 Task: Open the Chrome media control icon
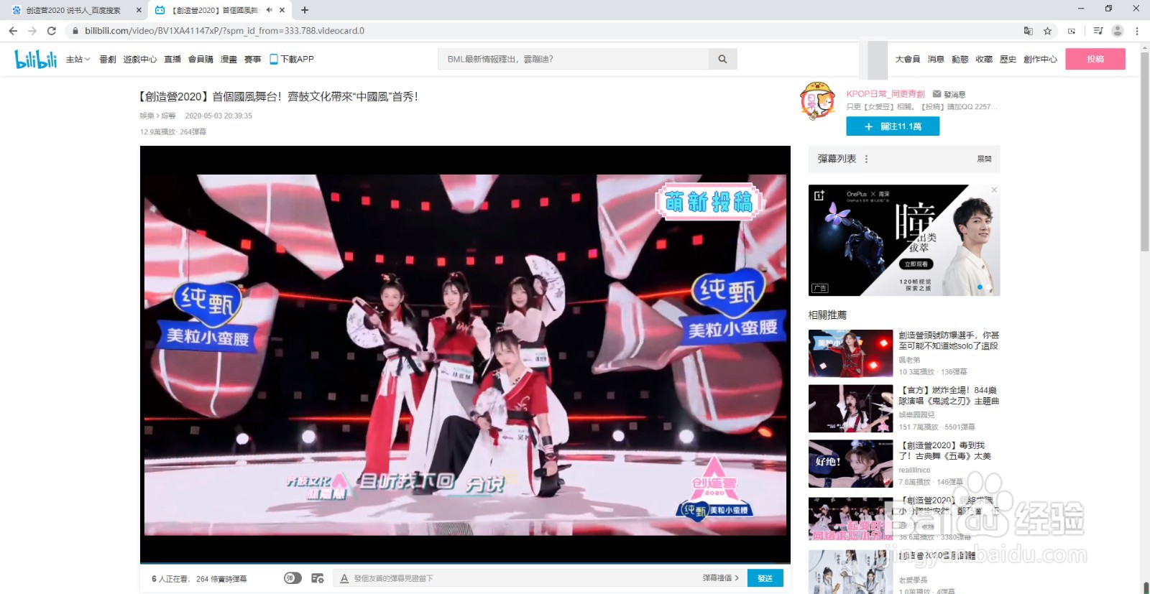pyautogui.click(x=1098, y=31)
